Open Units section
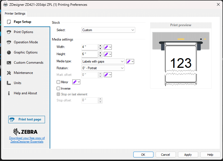Viewport: 223px width, 161px height. 27,83
